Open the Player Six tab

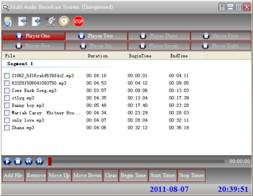(96, 46)
